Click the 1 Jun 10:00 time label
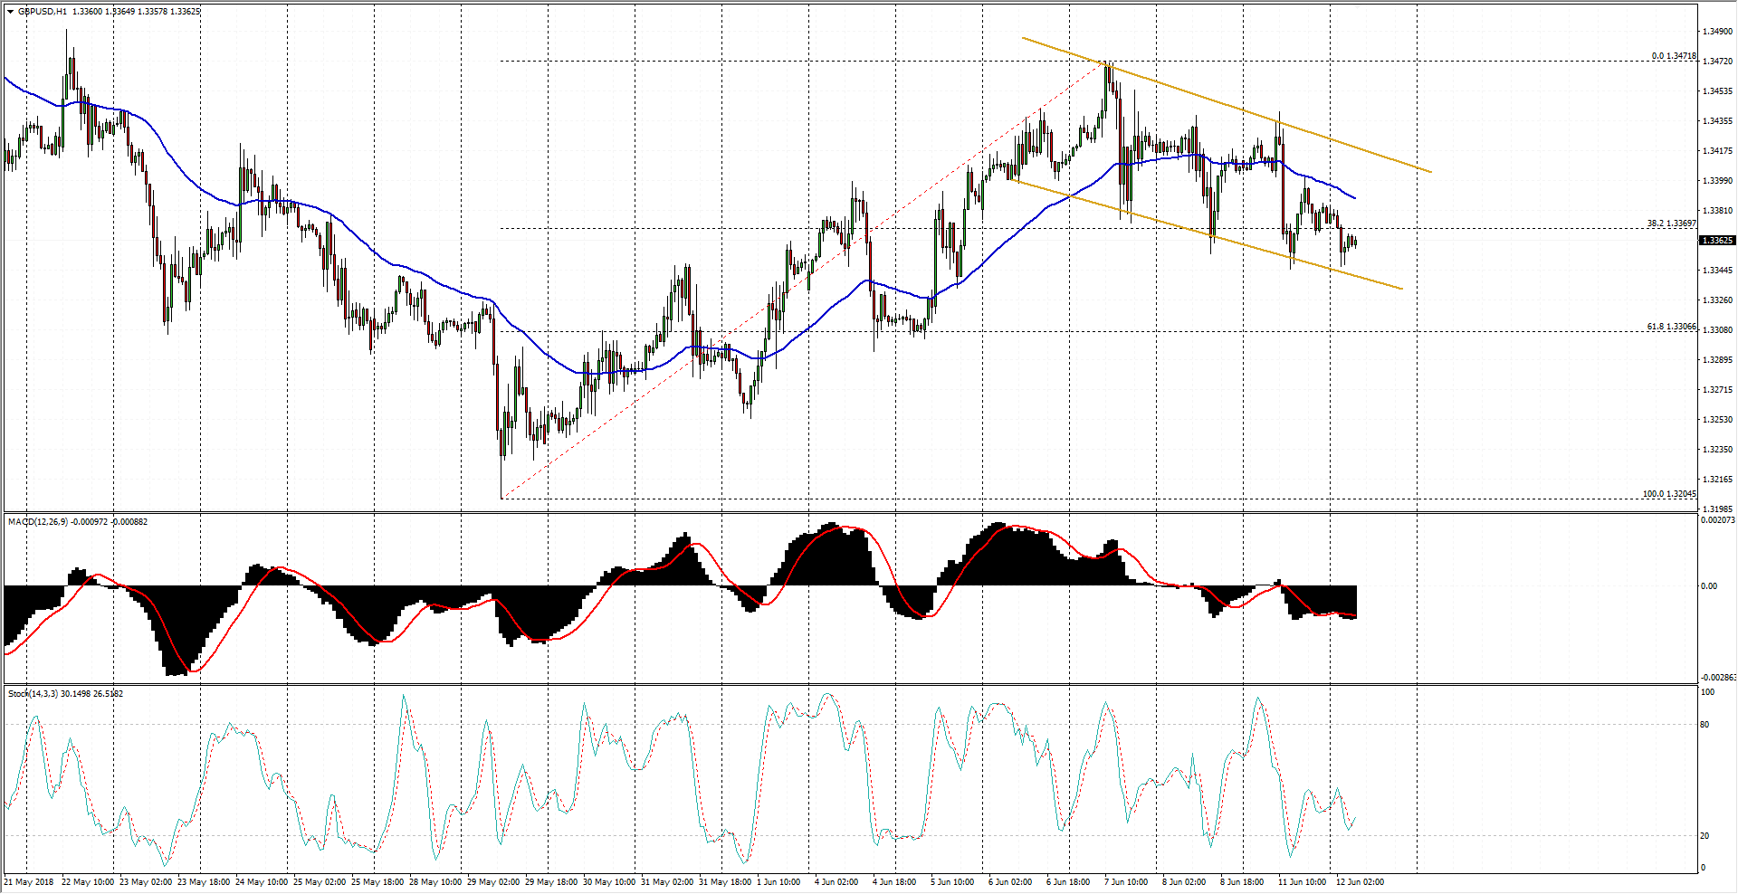 [x=778, y=881]
